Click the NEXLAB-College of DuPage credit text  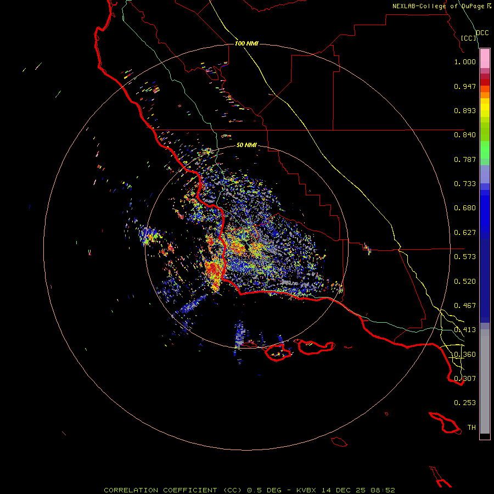(438, 6)
